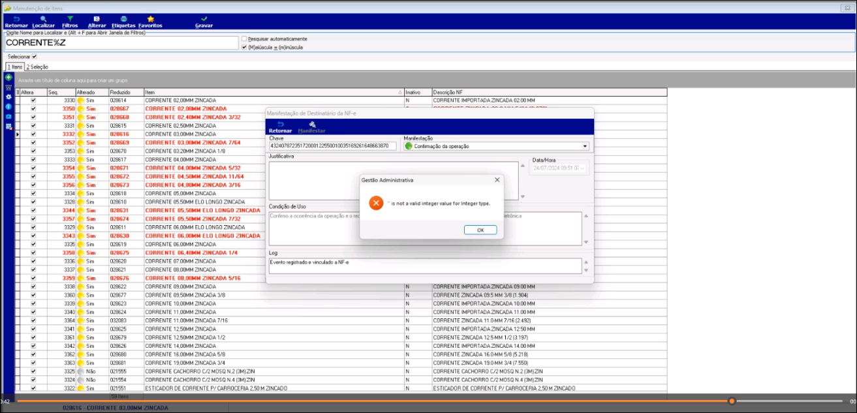Click the gear settings sidebar icon
This screenshot has height=413, width=857.
8,97
